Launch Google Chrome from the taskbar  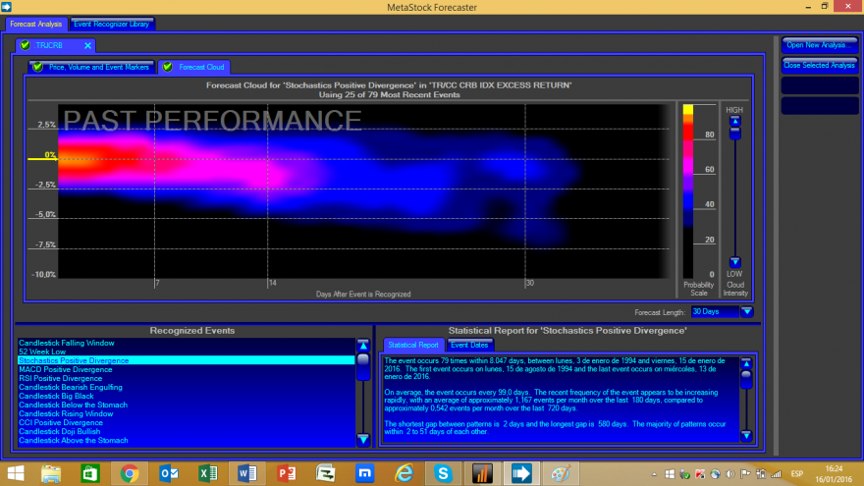tap(129, 473)
